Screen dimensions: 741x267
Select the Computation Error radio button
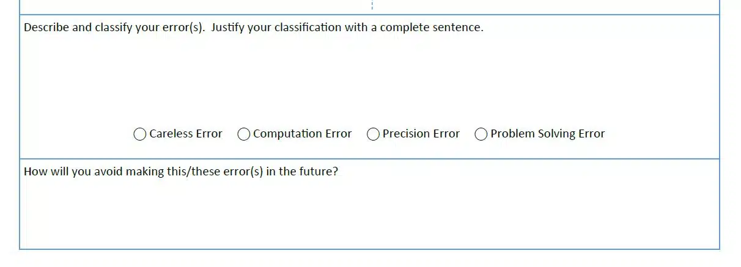click(244, 134)
